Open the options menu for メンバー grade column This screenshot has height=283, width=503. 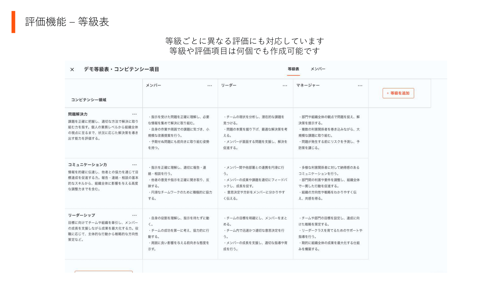click(209, 86)
